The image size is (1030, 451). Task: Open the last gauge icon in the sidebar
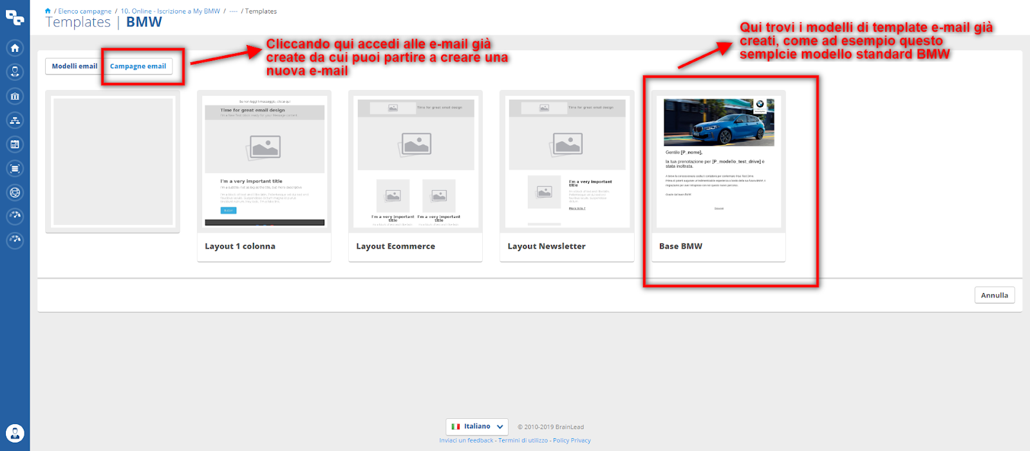pyautogui.click(x=15, y=240)
